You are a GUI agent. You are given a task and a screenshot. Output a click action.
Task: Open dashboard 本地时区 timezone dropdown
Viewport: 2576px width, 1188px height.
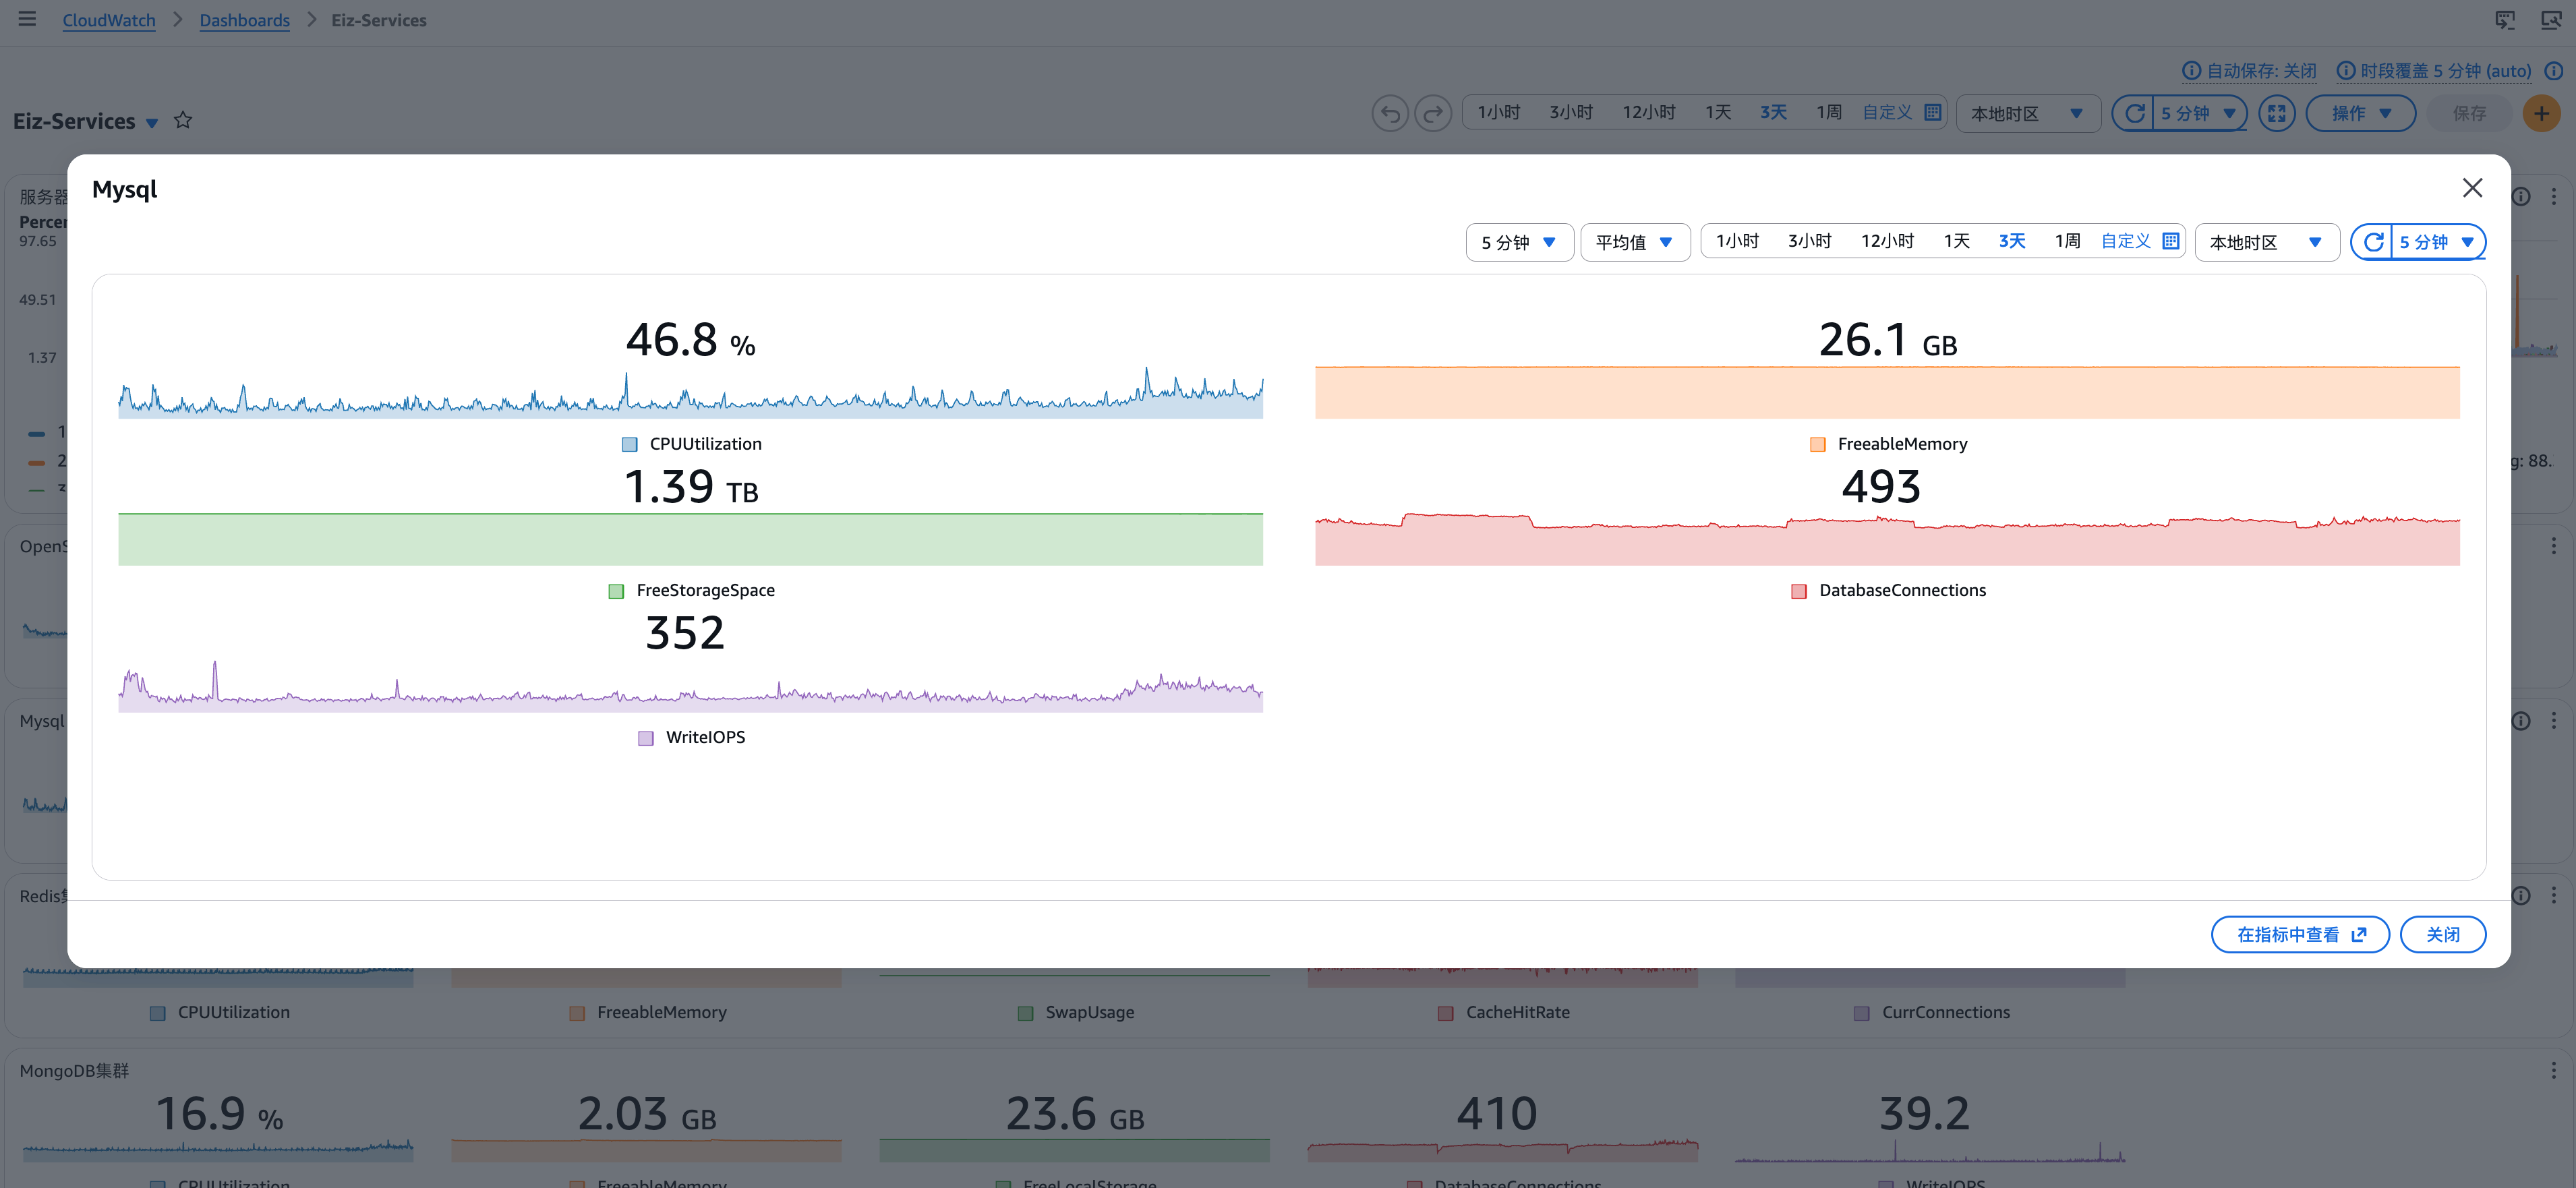2027,113
